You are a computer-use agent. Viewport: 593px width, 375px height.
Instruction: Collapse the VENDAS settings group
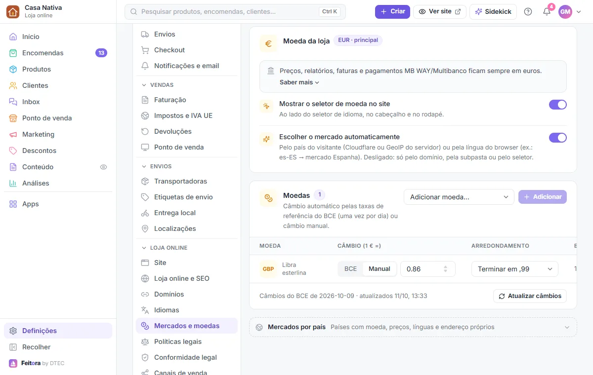tap(187, 85)
